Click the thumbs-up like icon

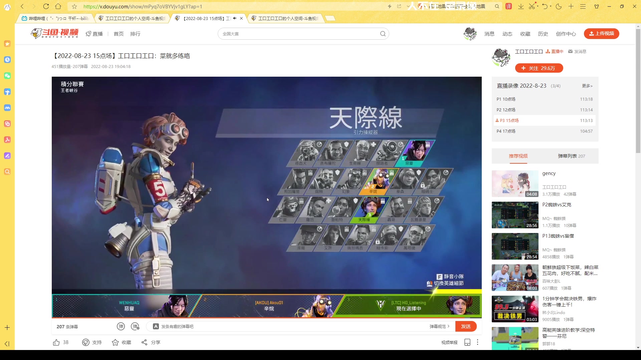click(x=56, y=342)
